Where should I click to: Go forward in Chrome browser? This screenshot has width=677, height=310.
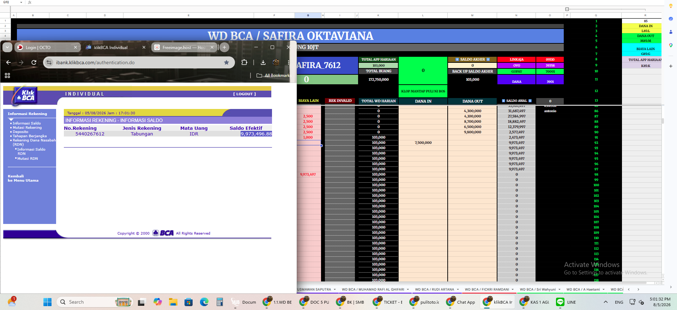click(21, 62)
